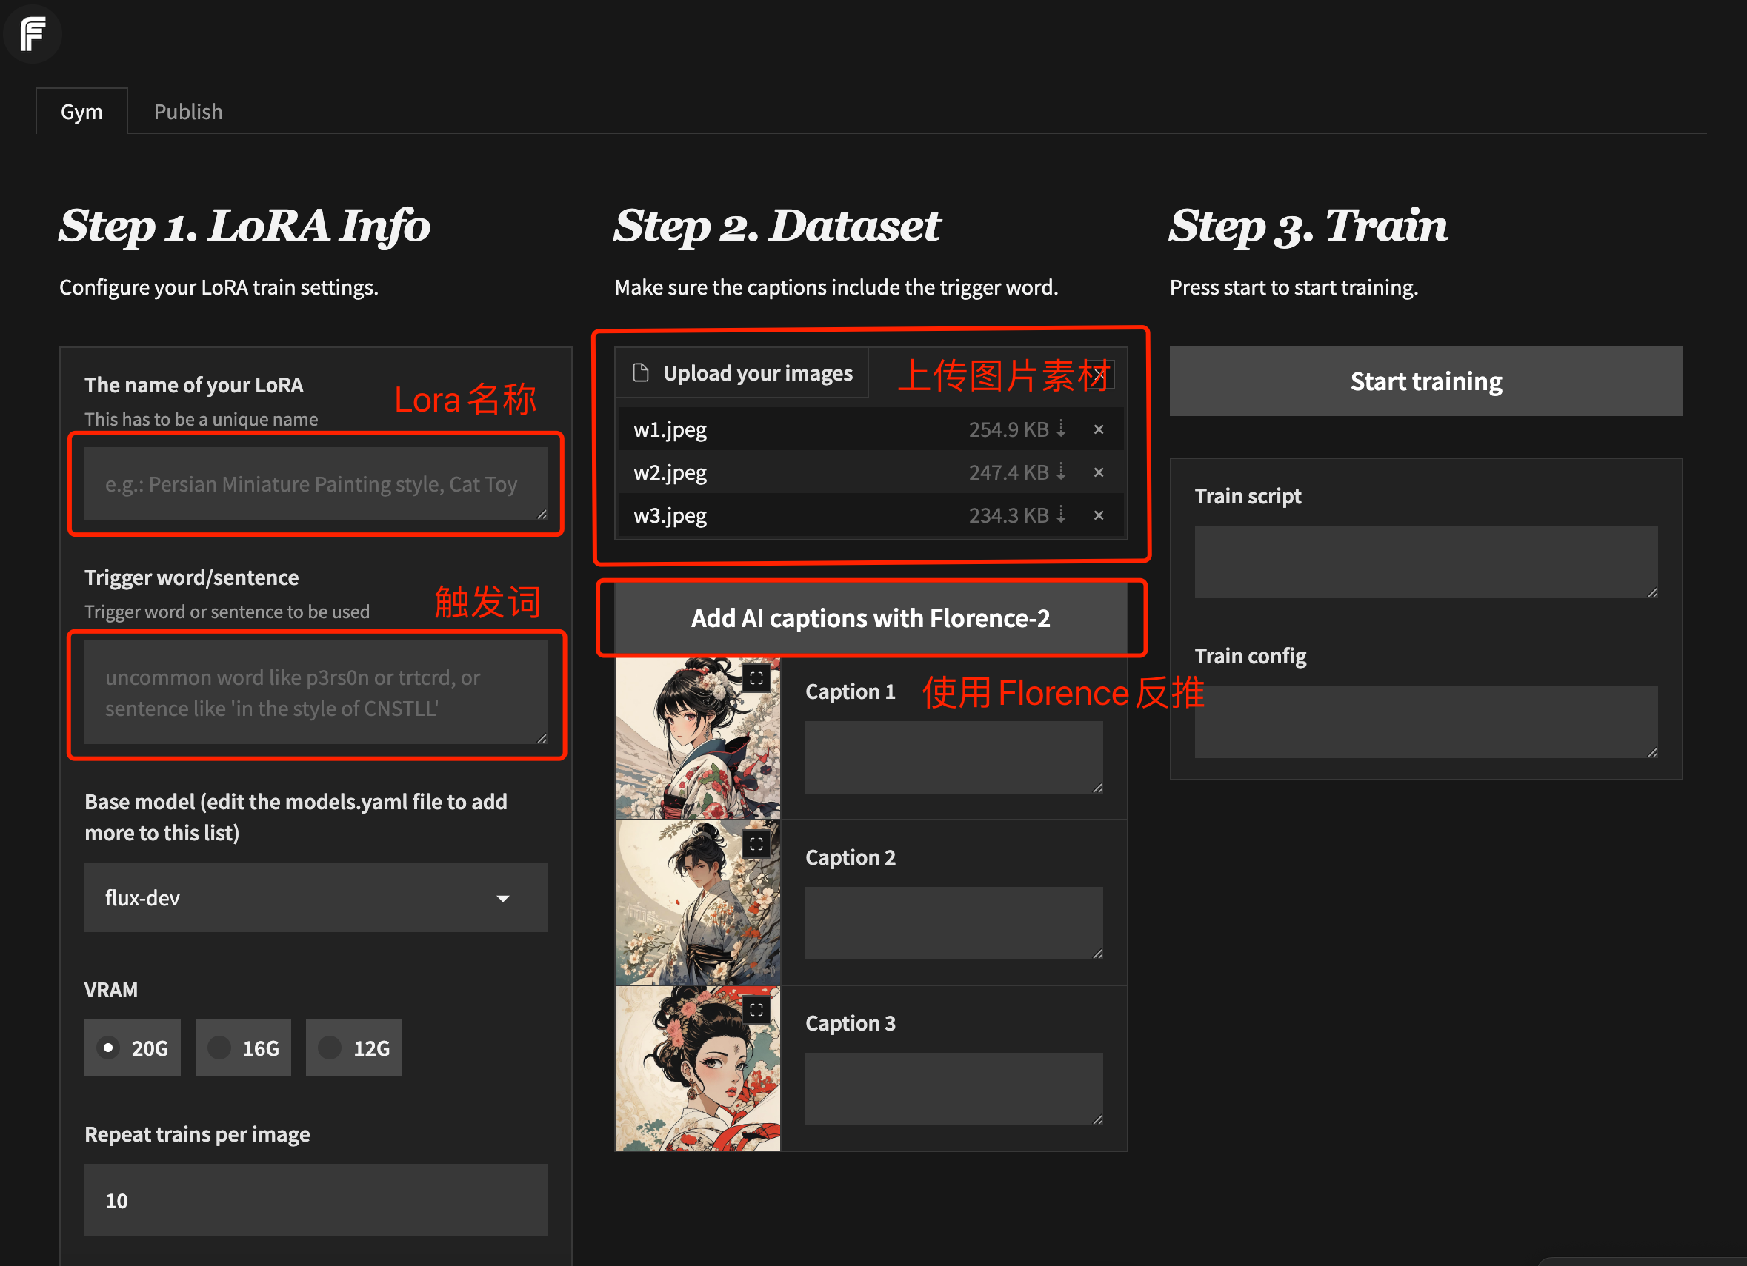Choose 16G VRAM radio button
1747x1266 pixels.
tap(219, 1048)
